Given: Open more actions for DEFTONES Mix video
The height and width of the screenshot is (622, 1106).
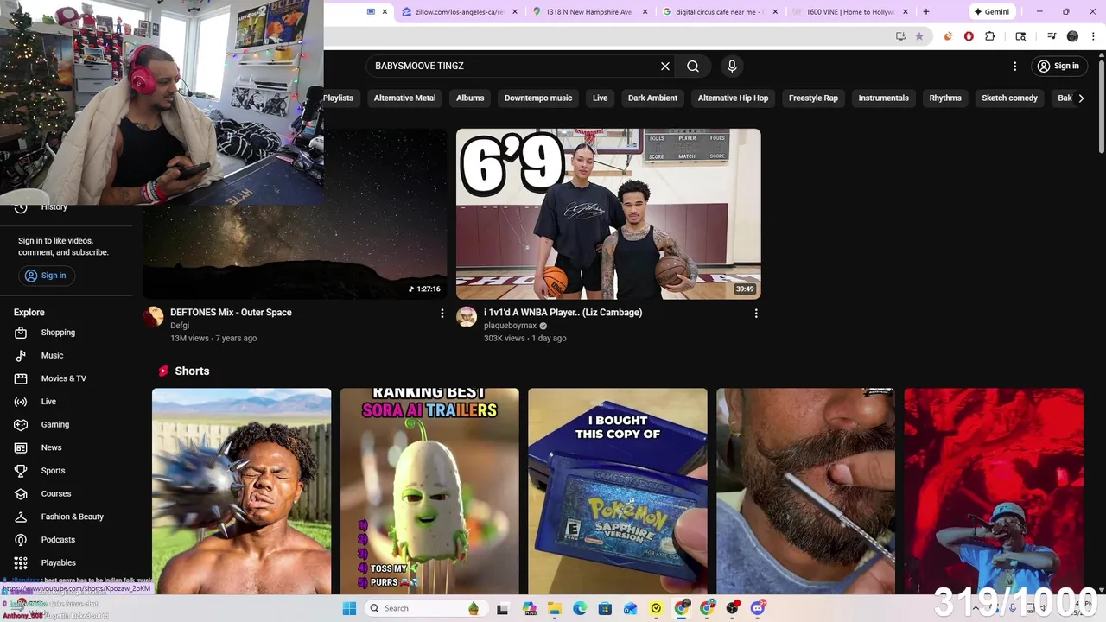Looking at the screenshot, I should tap(442, 314).
